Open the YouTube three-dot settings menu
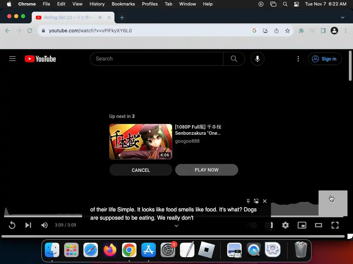The image size is (353, 264). click(x=298, y=59)
